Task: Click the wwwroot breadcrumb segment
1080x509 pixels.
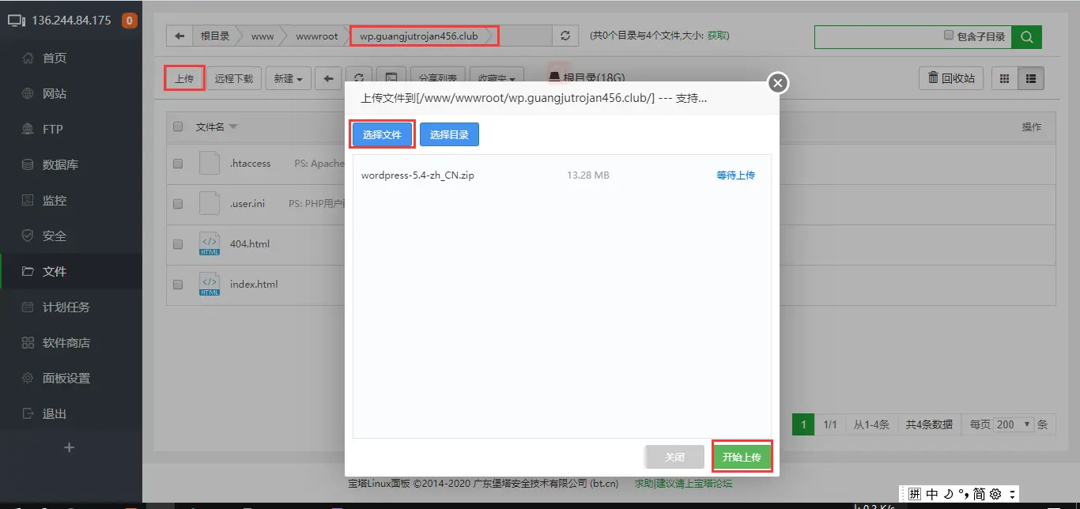Action: click(316, 36)
